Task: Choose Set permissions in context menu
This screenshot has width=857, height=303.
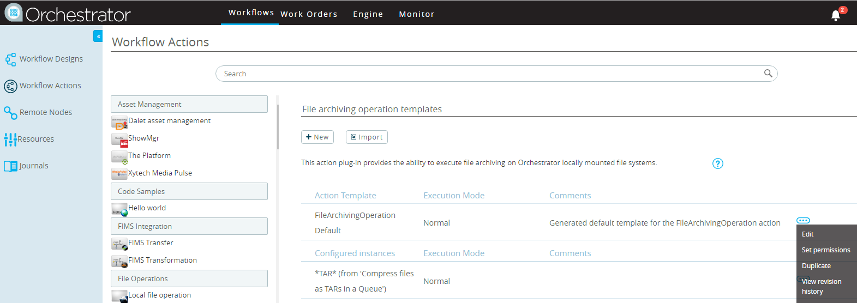Action: [826, 250]
